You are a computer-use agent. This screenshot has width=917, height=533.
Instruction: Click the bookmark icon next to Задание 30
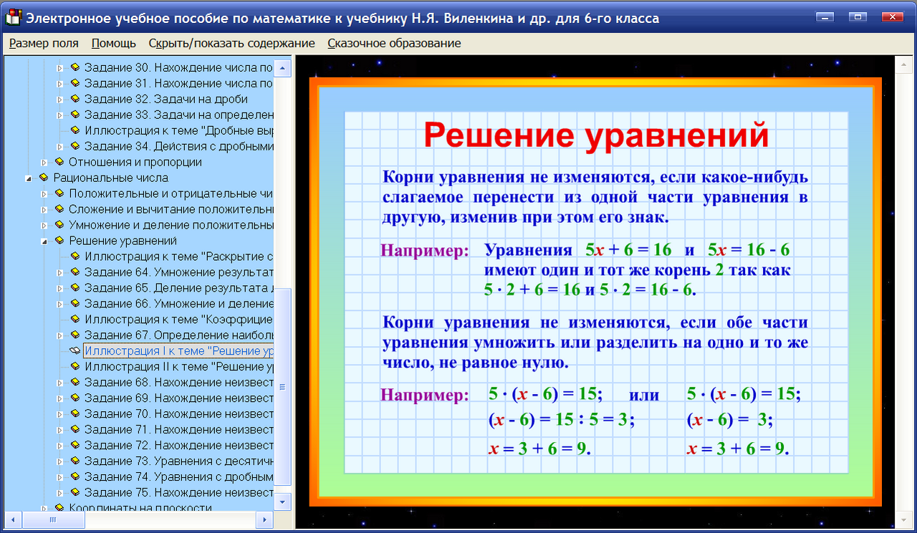pos(75,67)
